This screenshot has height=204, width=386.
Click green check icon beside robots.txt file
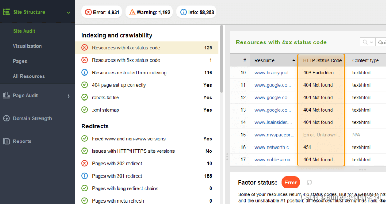click(x=84, y=97)
